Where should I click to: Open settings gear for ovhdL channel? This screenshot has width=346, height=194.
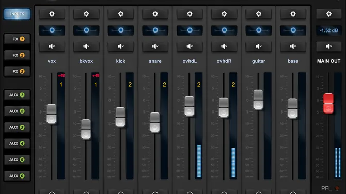click(x=190, y=14)
